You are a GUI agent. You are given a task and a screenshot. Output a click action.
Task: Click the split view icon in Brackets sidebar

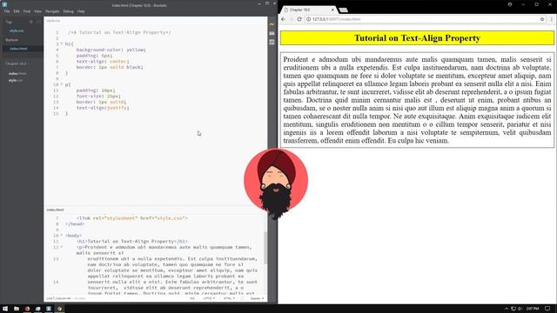click(38, 22)
